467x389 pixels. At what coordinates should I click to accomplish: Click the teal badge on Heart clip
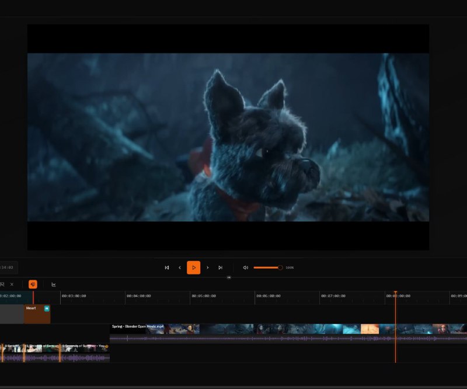click(x=47, y=308)
